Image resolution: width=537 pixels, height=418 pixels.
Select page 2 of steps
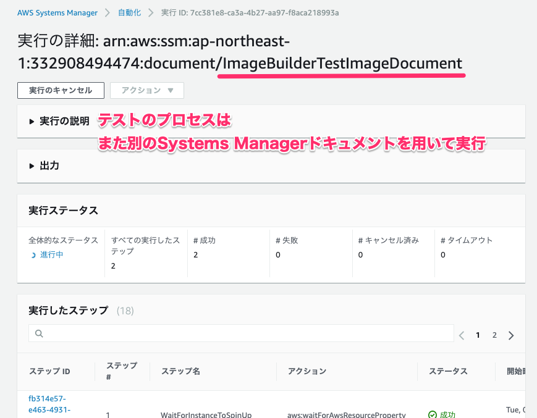click(494, 335)
